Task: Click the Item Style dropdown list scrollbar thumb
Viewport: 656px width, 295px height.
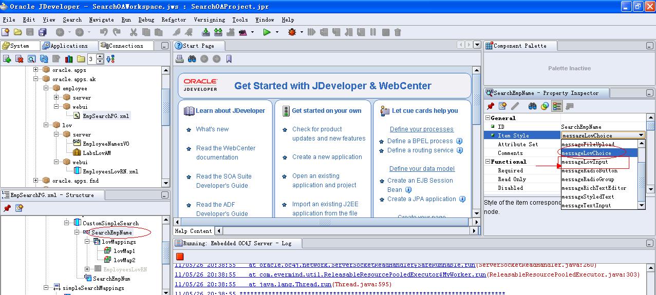Action: pyautogui.click(x=641, y=181)
